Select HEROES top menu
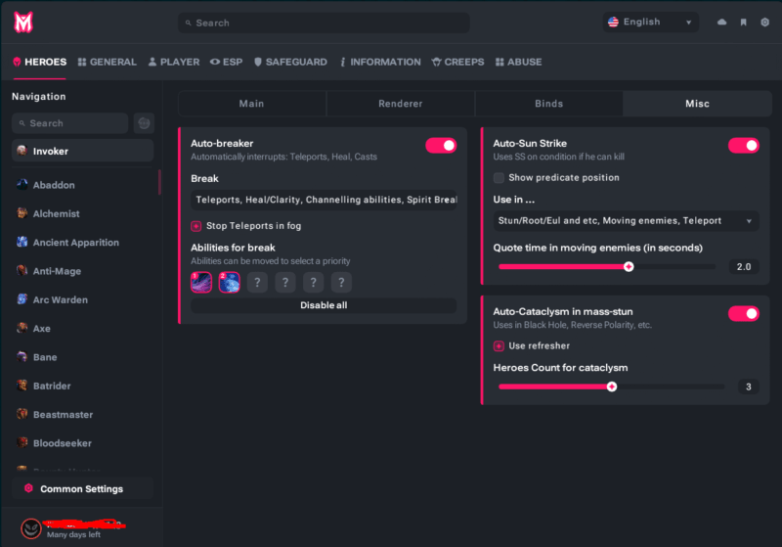The image size is (782, 547). tap(39, 62)
